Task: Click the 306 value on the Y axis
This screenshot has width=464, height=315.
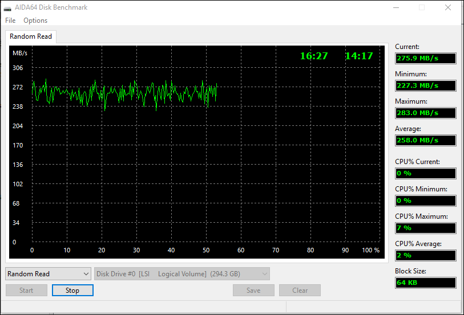Action: tap(18, 68)
